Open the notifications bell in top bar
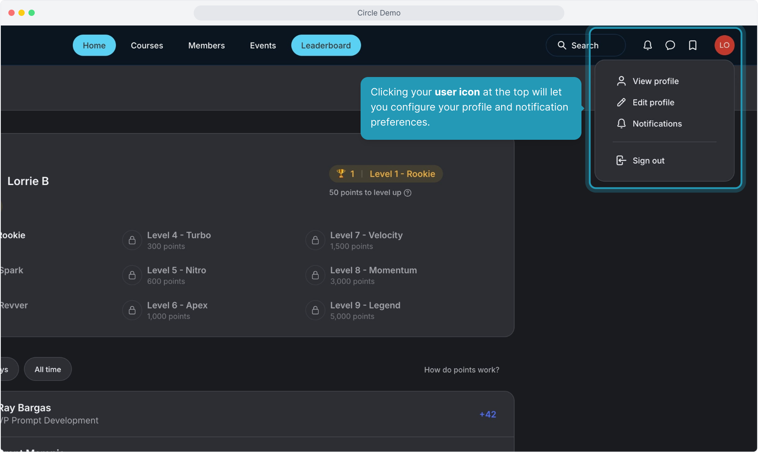 click(x=647, y=45)
